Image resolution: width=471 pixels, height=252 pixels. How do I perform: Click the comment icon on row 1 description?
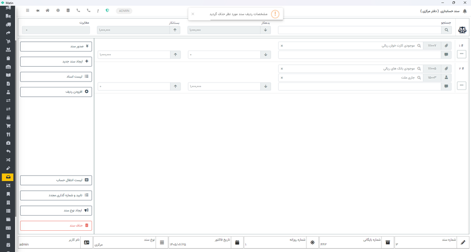tap(446, 54)
